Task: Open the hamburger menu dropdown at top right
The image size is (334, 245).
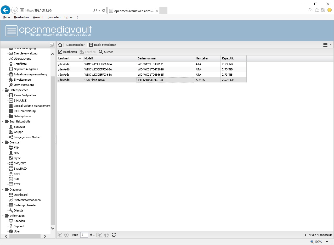Action: 327,45
